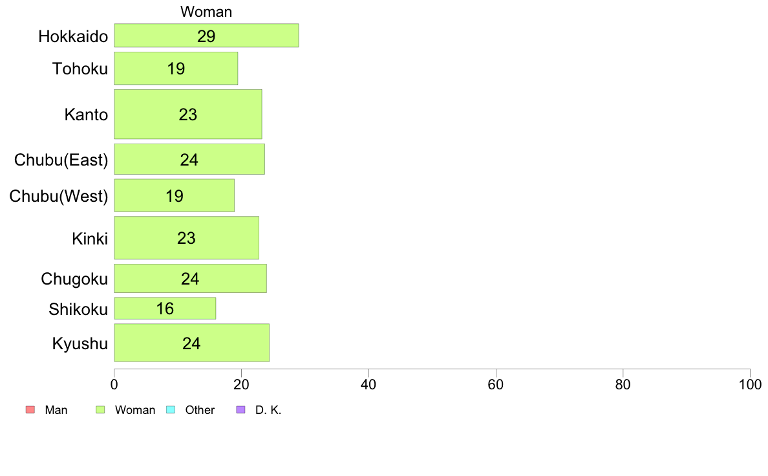Click the Man legend label
The width and height of the screenshot is (768, 476).
tap(56, 410)
